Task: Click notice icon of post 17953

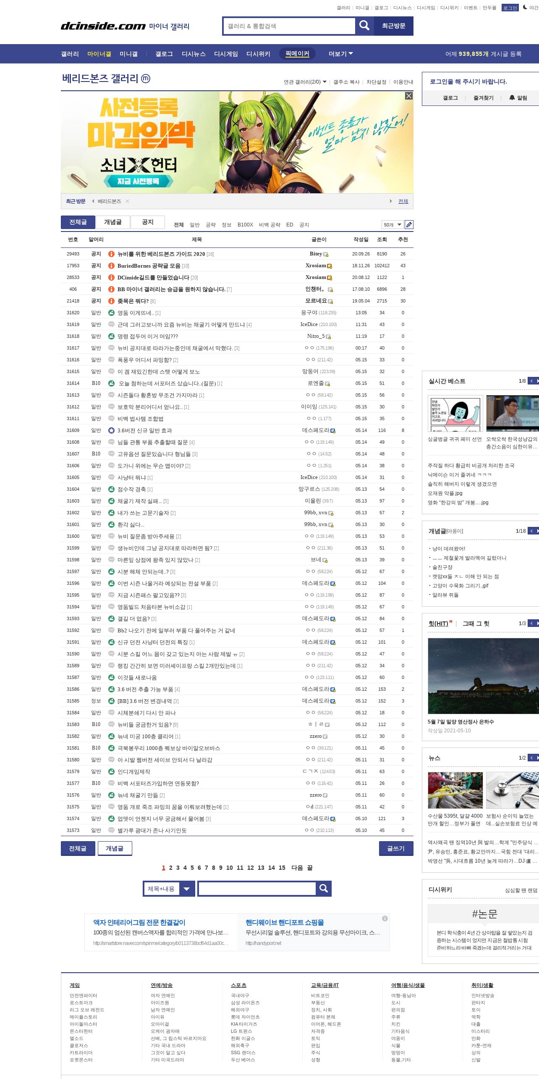Action: pyautogui.click(x=111, y=266)
